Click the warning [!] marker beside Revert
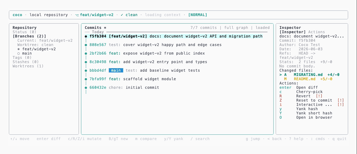 point(319,96)
